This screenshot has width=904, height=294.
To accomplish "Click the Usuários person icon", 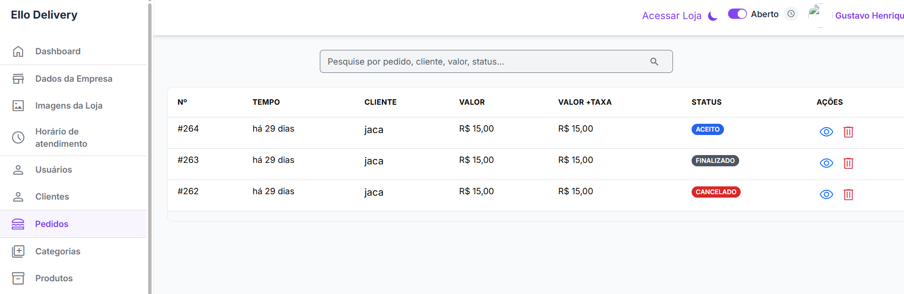I will tap(18, 170).
